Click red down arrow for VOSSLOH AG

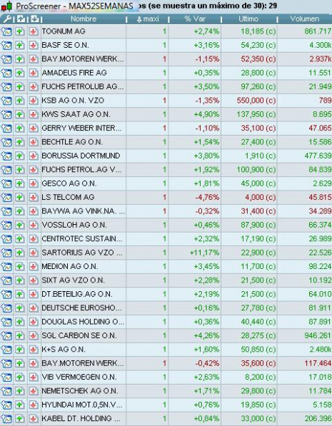click(34, 225)
